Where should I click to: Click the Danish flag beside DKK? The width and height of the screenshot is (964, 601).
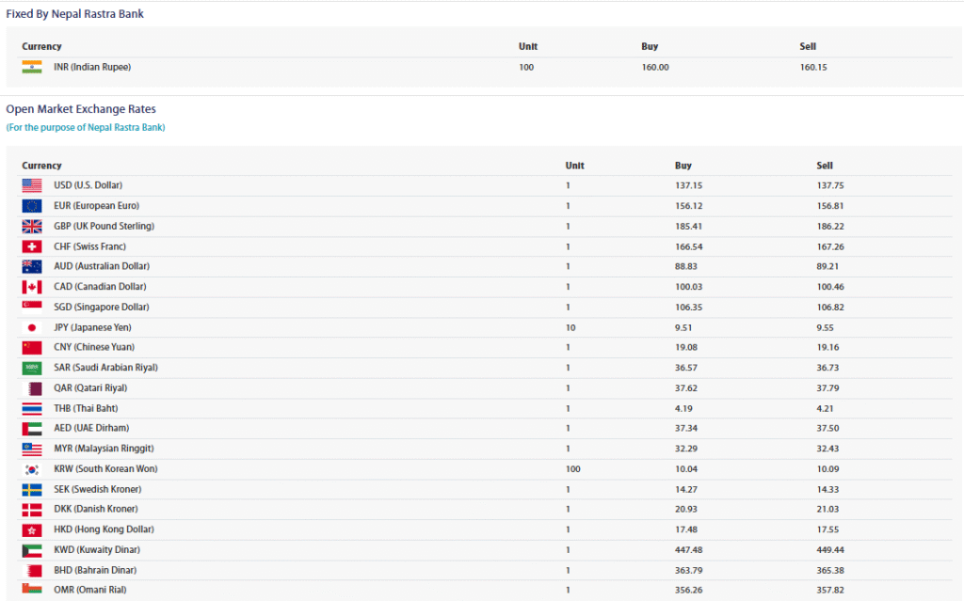32,509
